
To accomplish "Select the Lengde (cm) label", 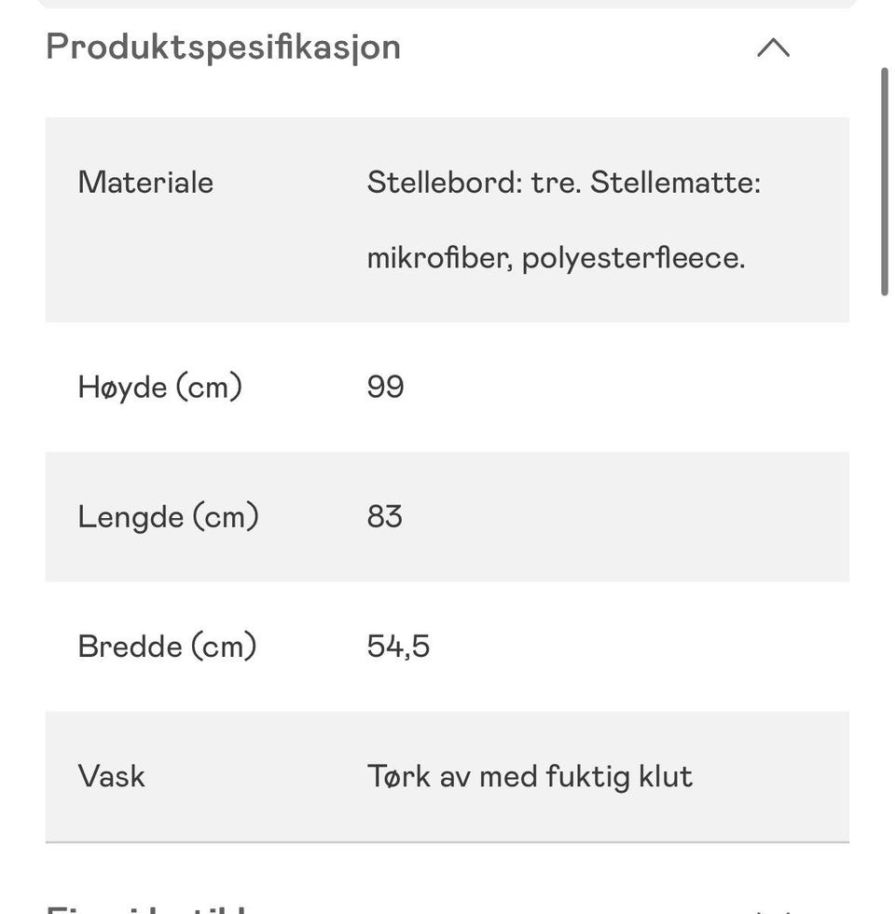I will pos(168,516).
